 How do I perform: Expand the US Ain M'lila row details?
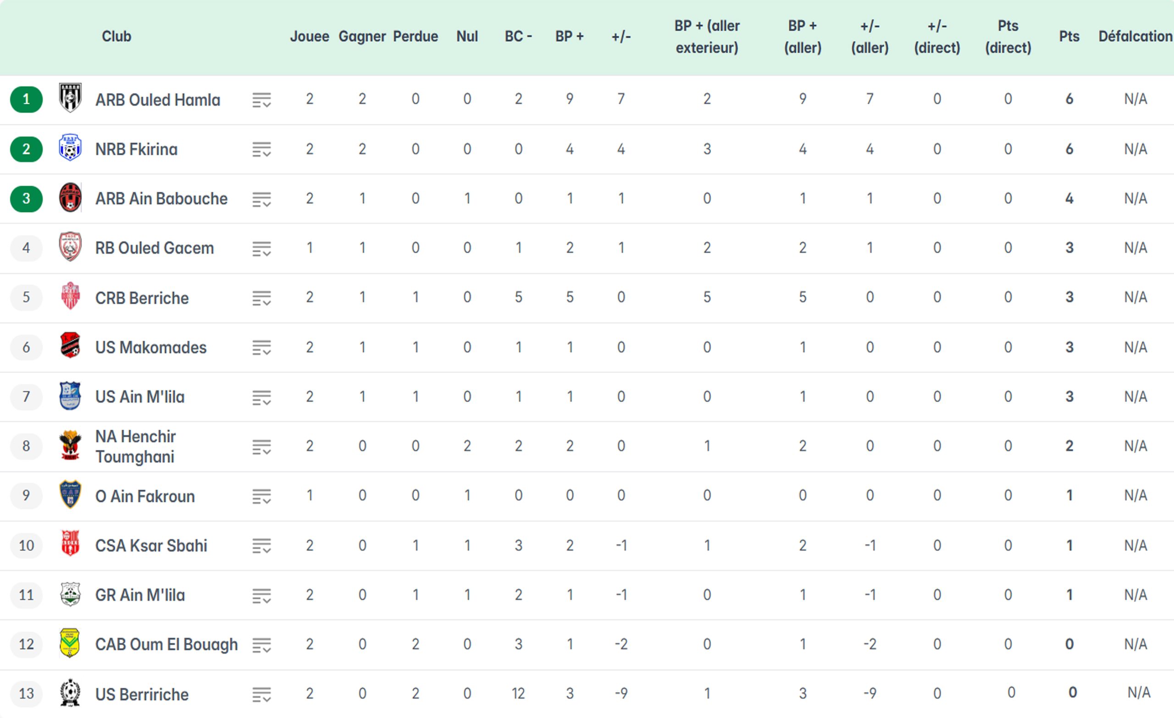tap(261, 397)
